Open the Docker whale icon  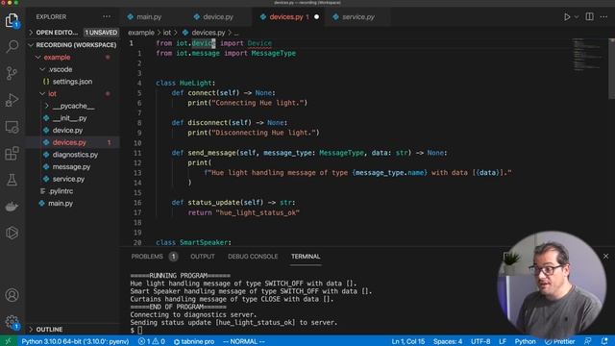12,207
